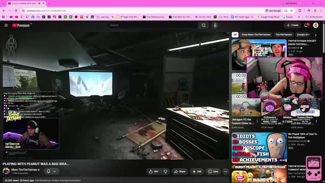
Task: View site information icon in address bar
Action: click(x=23, y=11)
